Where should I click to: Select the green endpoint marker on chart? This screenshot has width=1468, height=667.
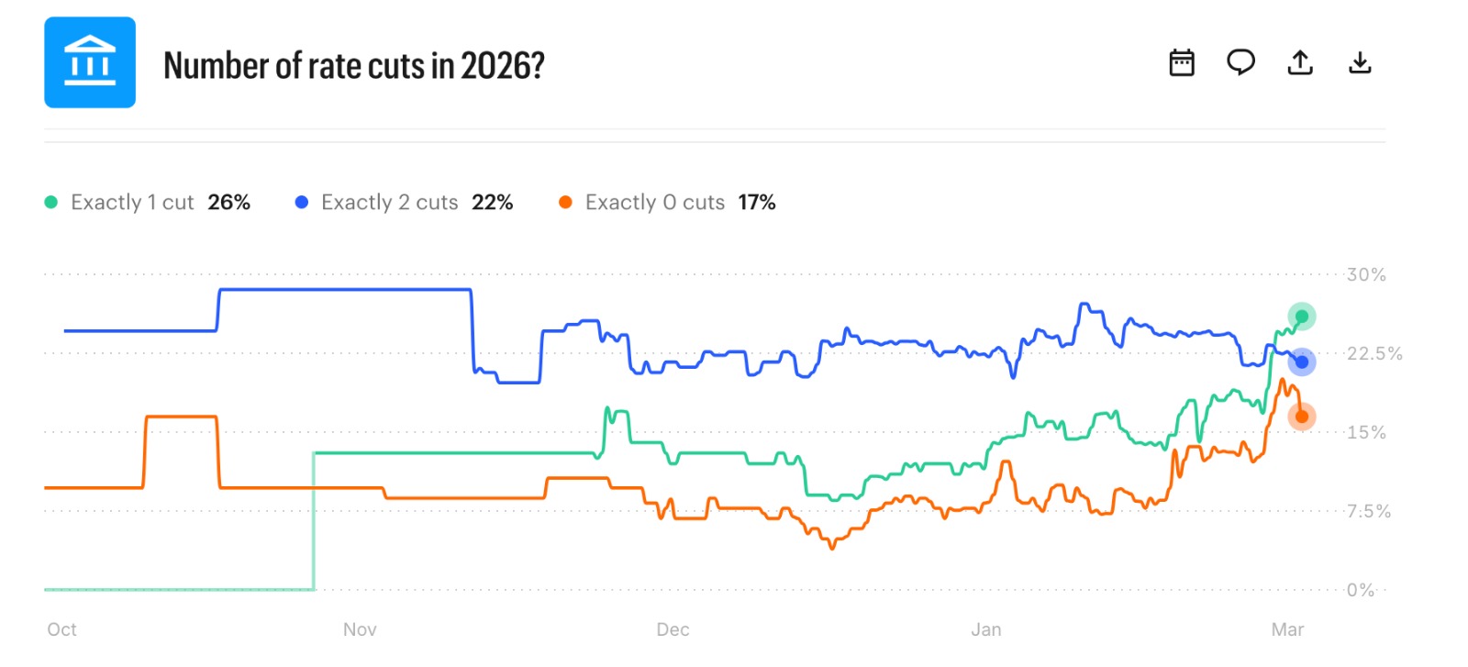1301,317
